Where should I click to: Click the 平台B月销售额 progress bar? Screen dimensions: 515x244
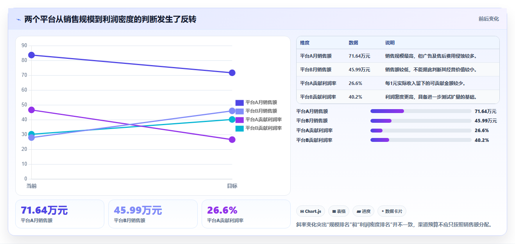pos(421,121)
